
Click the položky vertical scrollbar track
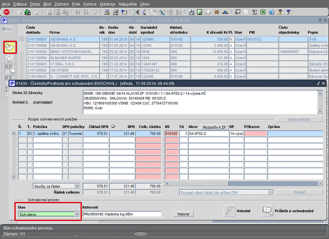pyautogui.click(x=14, y=155)
